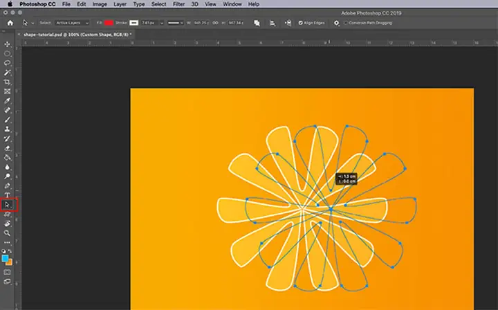Close the shape-tutorial.psd tab
498x310 pixels.
19,35
